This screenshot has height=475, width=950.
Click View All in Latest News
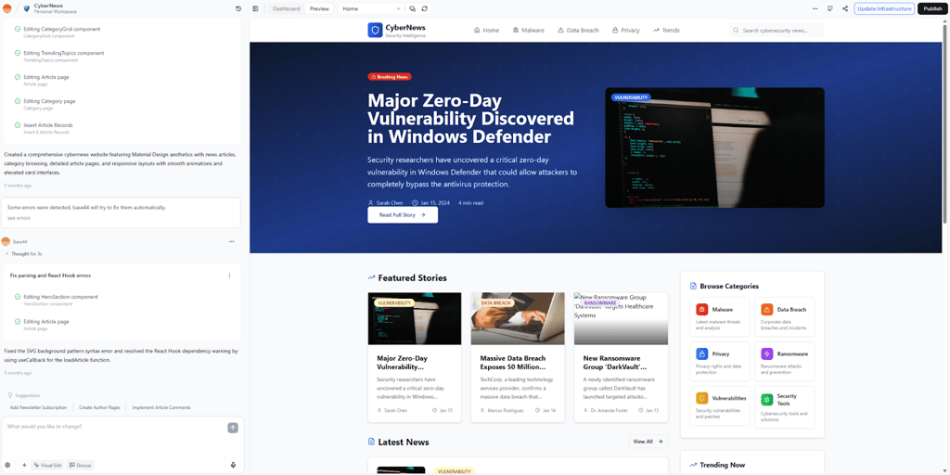pyautogui.click(x=648, y=442)
